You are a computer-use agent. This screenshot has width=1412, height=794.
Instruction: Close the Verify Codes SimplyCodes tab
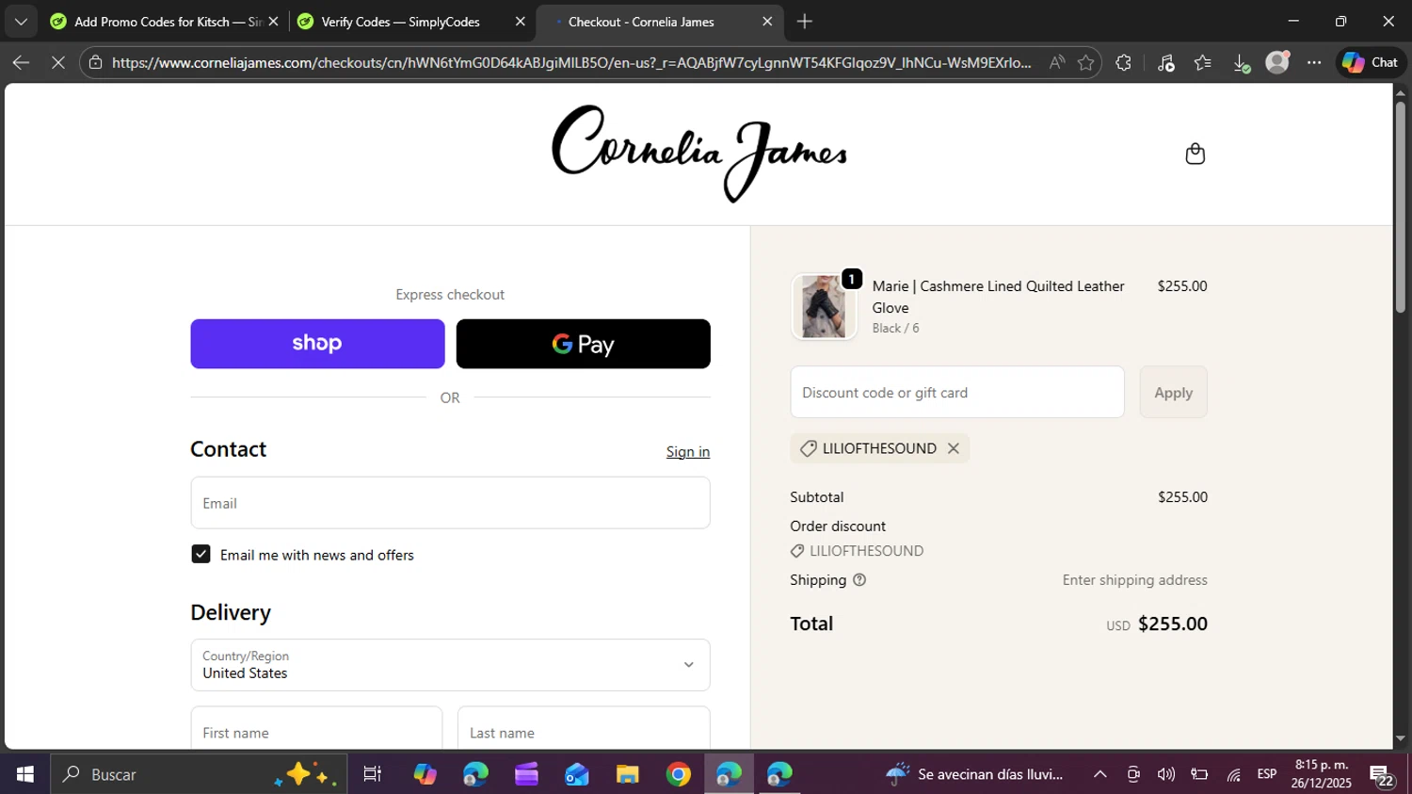(520, 21)
